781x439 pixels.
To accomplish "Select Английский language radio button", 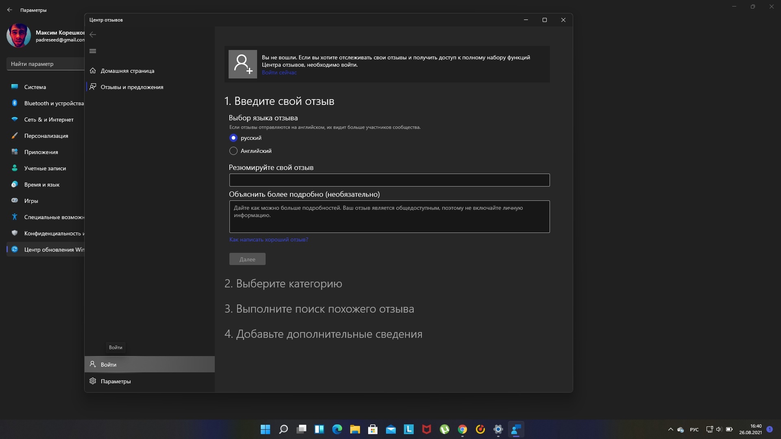I will (233, 151).
